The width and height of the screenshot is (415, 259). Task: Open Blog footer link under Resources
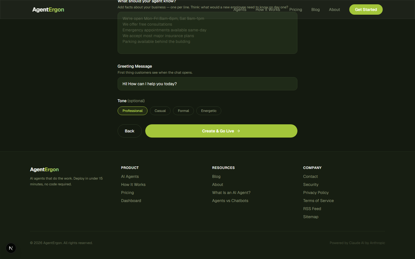tap(216, 176)
